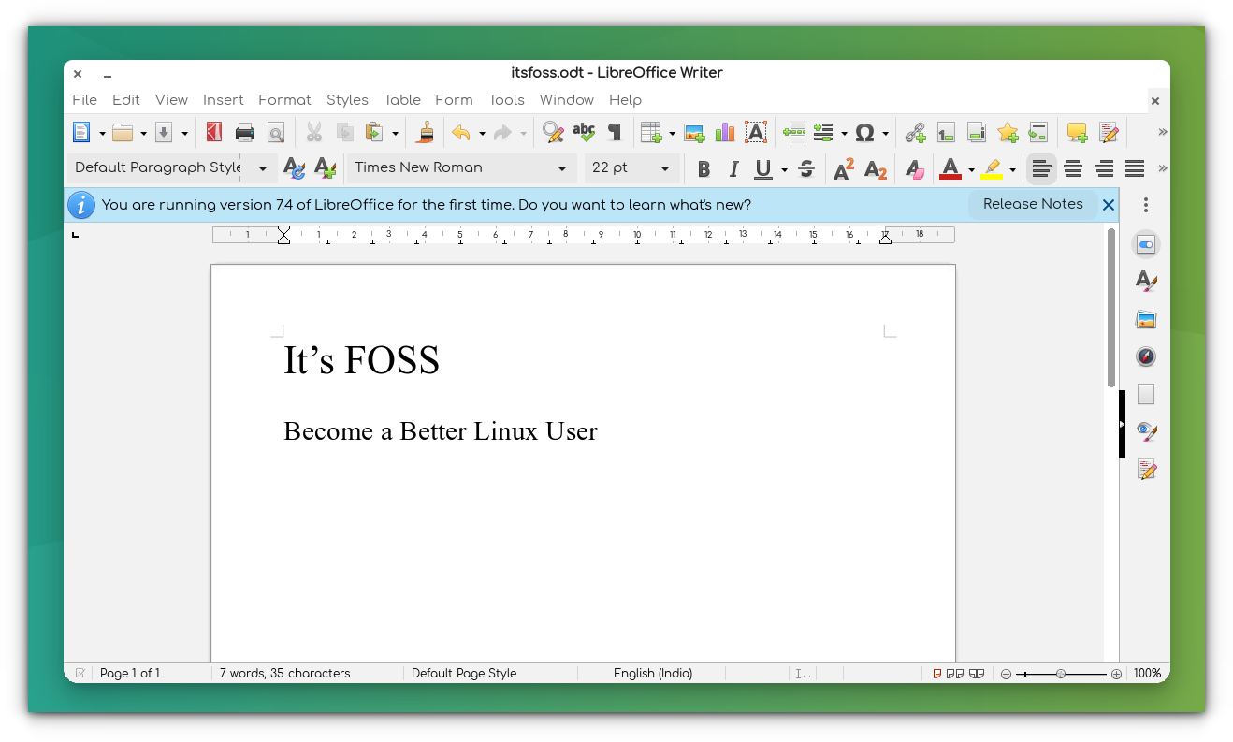Click the Insert Comment icon
This screenshot has width=1233, height=742.
1078,133
